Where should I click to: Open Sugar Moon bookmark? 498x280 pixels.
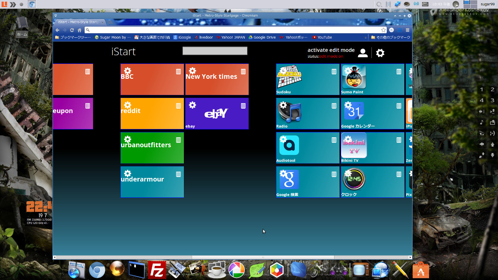click(x=113, y=37)
